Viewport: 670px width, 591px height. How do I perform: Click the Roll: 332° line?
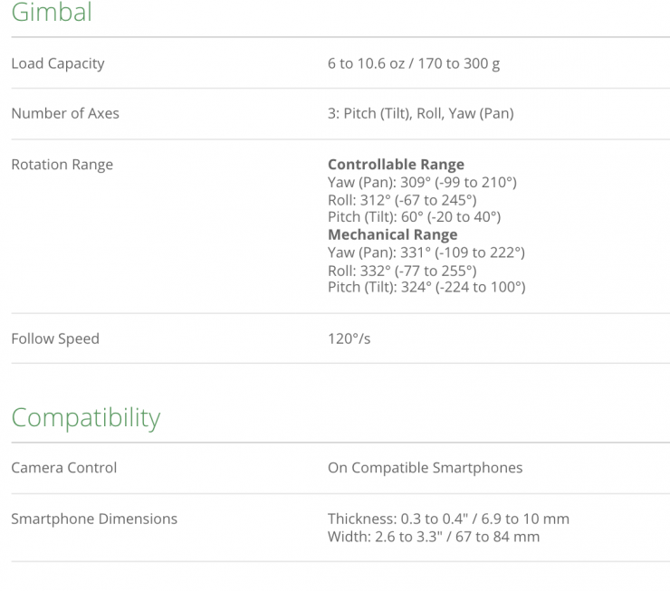[402, 271]
